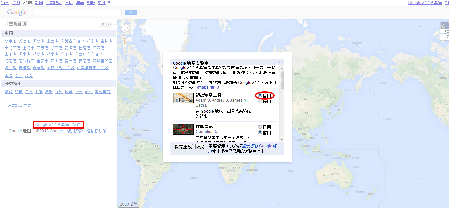The image size is (449, 208).
Task: Click the 使用条款 link
Action: pyautogui.click(x=75, y=131)
